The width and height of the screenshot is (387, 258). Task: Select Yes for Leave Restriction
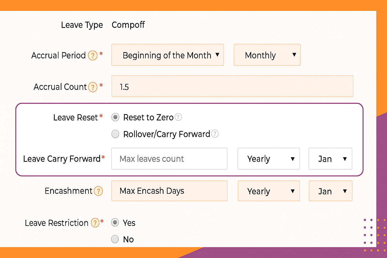tap(115, 222)
